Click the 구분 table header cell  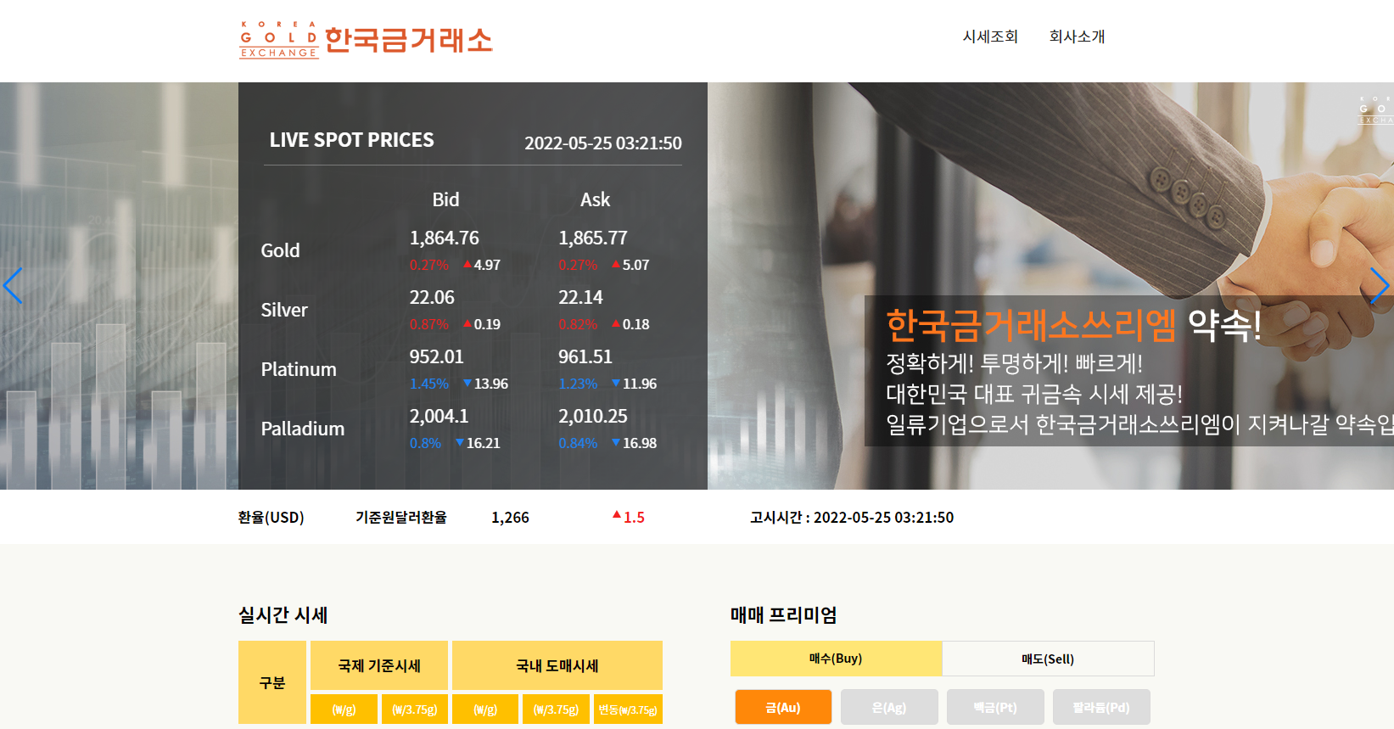272,682
